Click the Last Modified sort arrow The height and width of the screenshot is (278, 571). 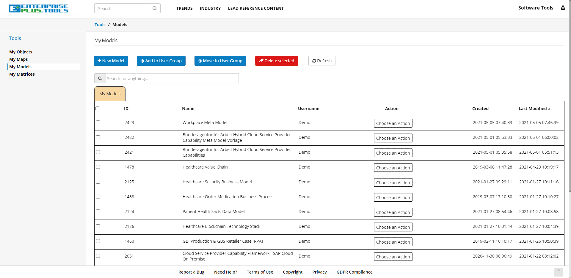549,109
